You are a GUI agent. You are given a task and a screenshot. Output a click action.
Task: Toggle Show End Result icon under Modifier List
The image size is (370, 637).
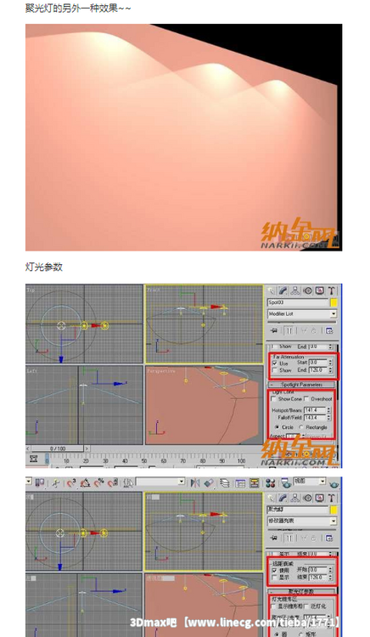point(289,330)
